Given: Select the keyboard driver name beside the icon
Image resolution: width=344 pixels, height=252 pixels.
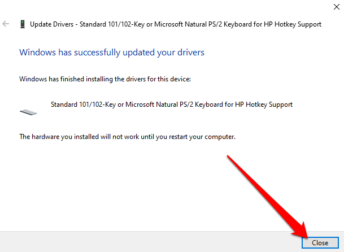Looking at the screenshot, I should coord(172,105).
